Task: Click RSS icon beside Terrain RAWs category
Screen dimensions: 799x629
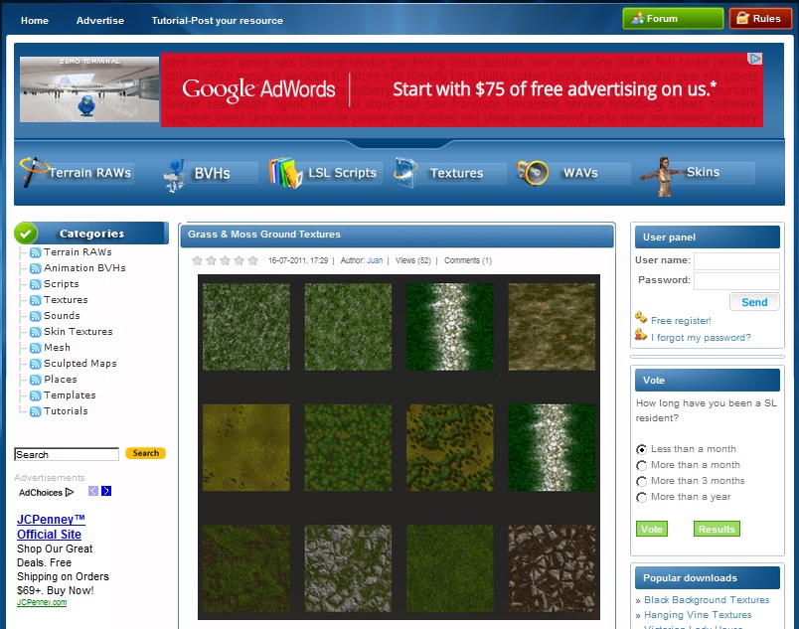Action: coord(35,252)
